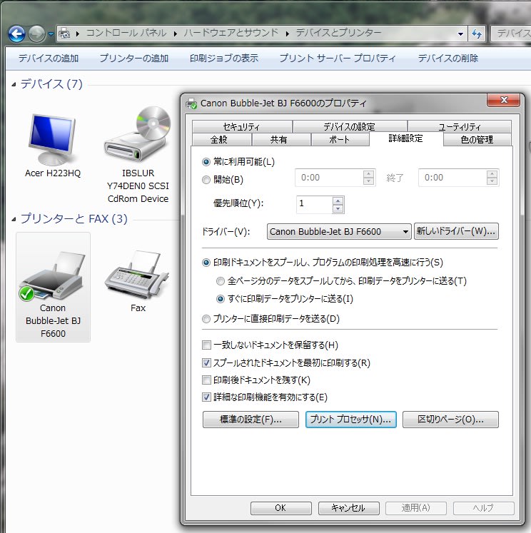
Task: Switch to the デバイスの設定 tab
Action: coord(350,127)
